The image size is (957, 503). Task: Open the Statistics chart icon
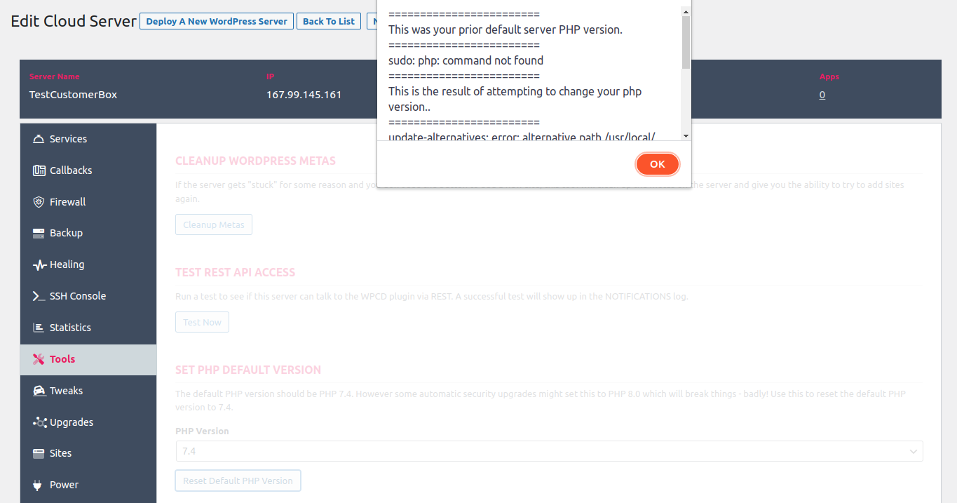pyautogui.click(x=39, y=328)
